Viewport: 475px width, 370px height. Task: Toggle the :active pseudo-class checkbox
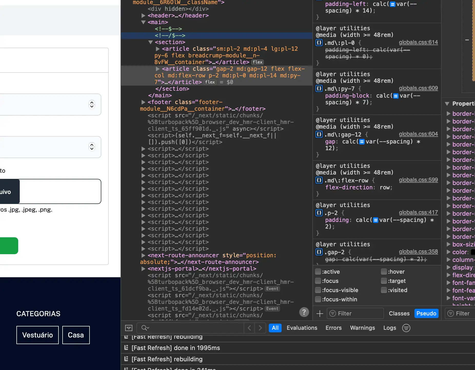[x=318, y=272]
